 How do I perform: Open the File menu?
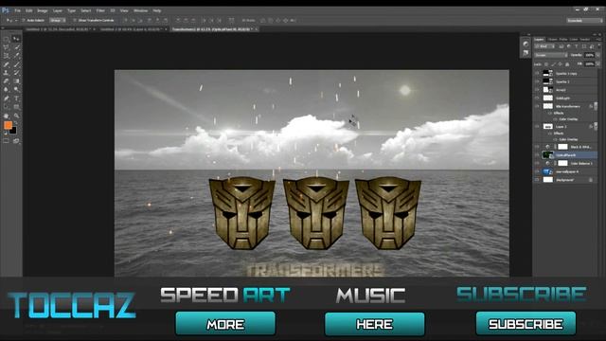tap(17, 10)
